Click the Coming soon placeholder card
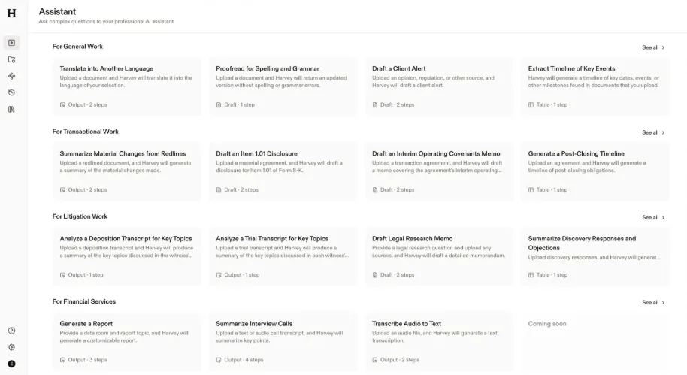This screenshot has width=687, height=375. pyautogui.click(x=595, y=342)
